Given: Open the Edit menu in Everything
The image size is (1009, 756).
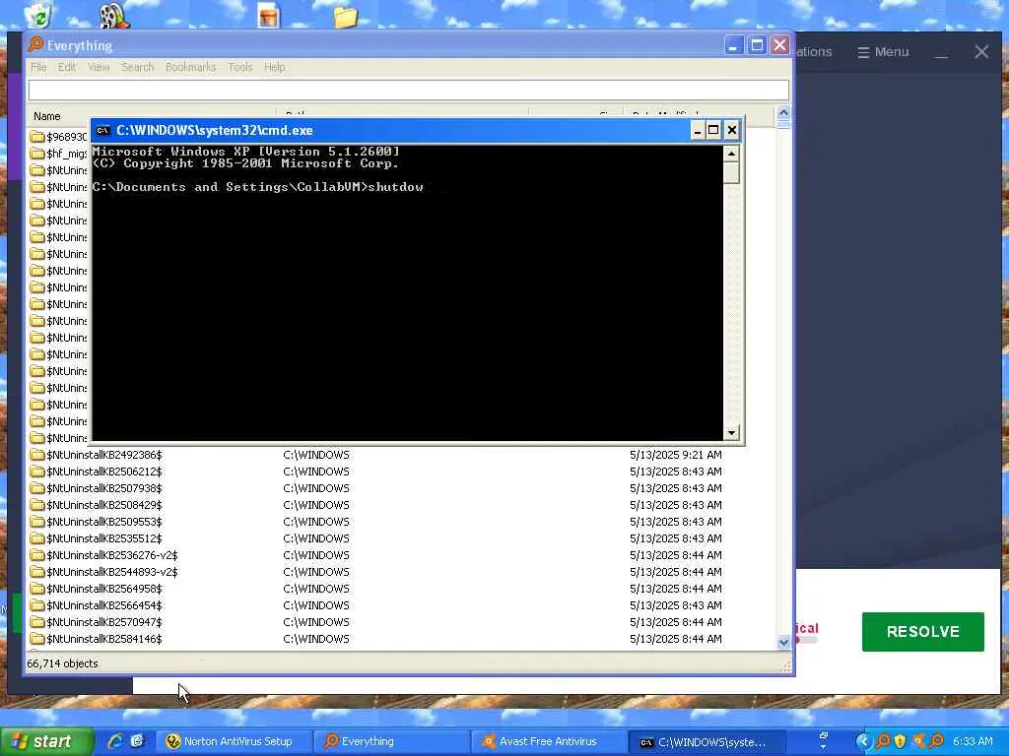Looking at the screenshot, I should (x=67, y=67).
